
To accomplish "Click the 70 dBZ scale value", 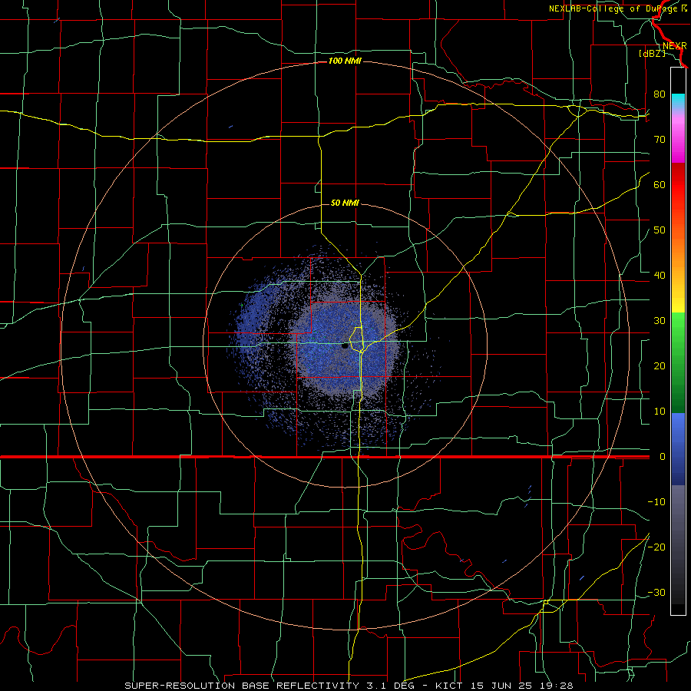I will click(x=660, y=140).
